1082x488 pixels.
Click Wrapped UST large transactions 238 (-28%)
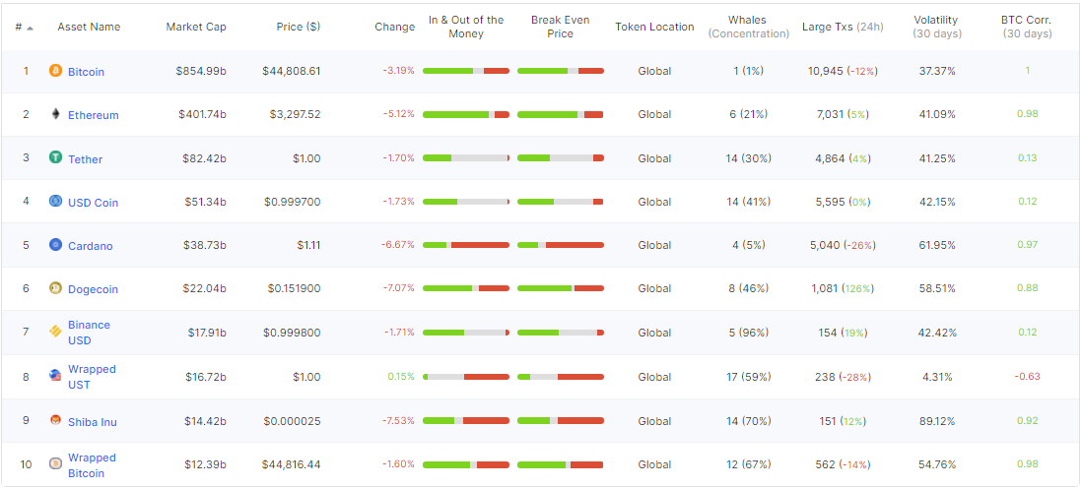[843, 377]
